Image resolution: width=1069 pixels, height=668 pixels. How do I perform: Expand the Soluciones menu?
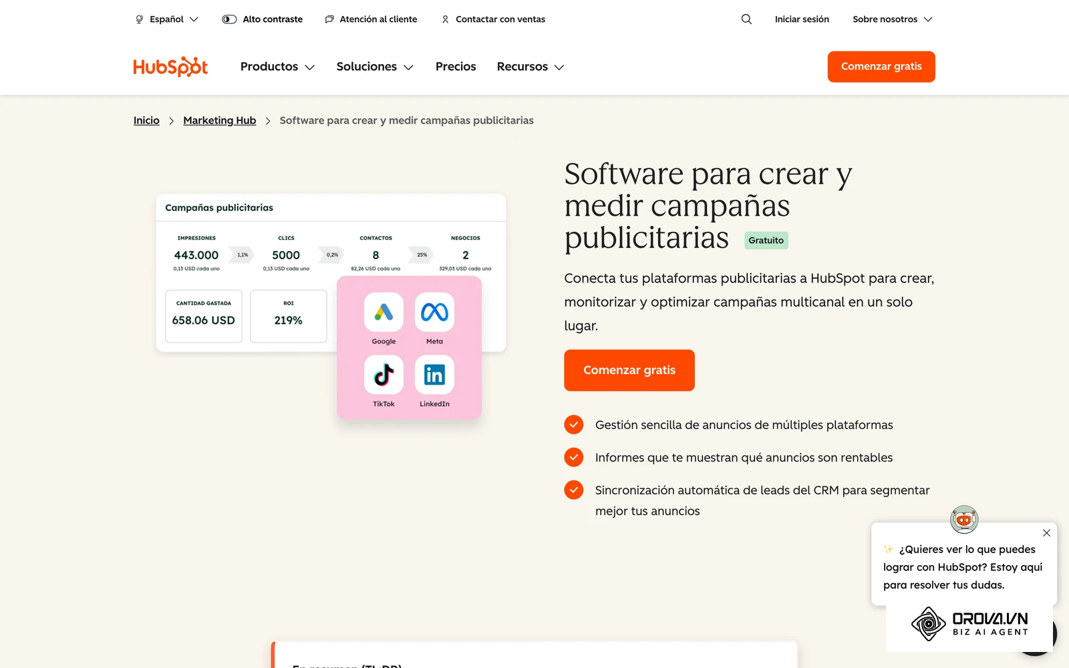(375, 67)
